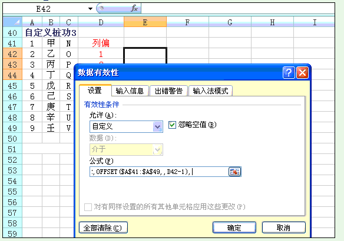Viewport: 344px width, 241px height.
Task: Open the help question mark in dialog title
Action: pyautogui.click(x=289, y=72)
